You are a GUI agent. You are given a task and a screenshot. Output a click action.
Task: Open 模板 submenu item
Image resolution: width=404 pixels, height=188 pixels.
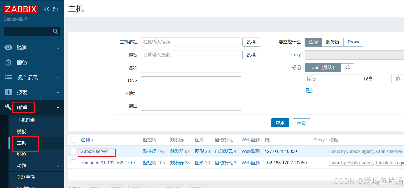coord(22,132)
